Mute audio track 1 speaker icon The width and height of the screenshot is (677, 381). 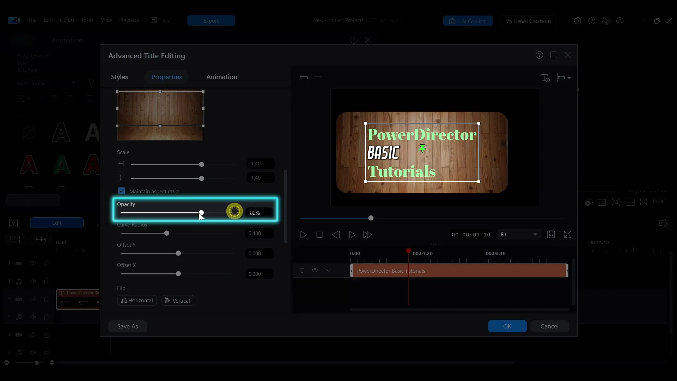tap(33, 281)
